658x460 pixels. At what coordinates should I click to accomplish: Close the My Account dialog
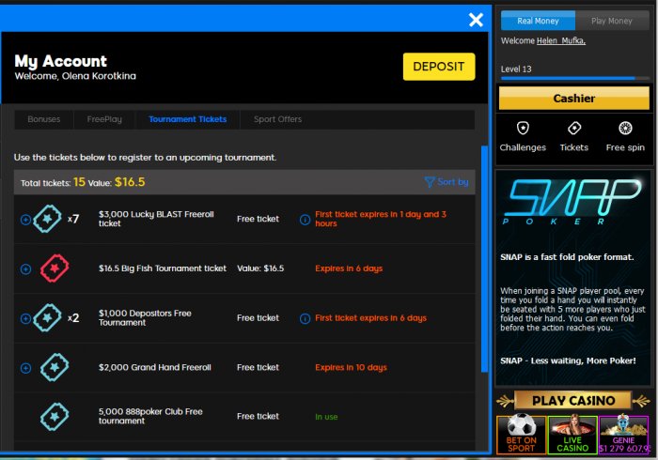point(476,20)
